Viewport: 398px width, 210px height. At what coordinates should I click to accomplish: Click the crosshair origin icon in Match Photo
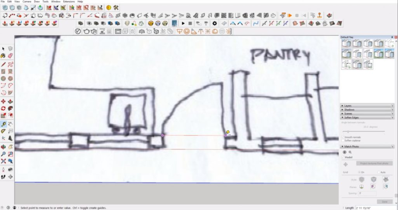[x=345, y=164]
